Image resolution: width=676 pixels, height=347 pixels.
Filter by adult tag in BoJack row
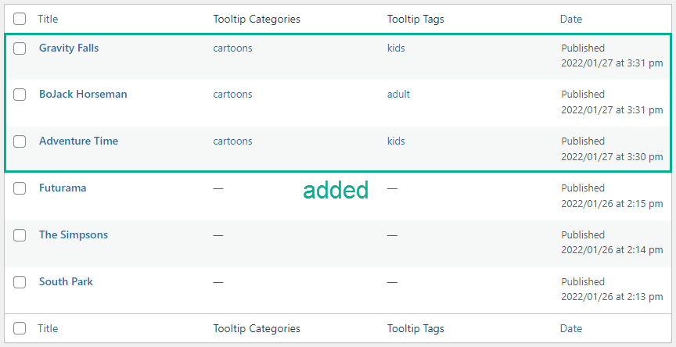[x=398, y=95]
